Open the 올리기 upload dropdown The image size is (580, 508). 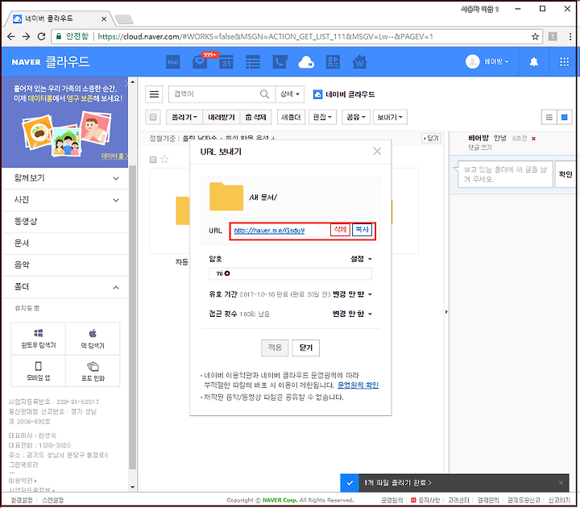pyautogui.click(x=184, y=117)
